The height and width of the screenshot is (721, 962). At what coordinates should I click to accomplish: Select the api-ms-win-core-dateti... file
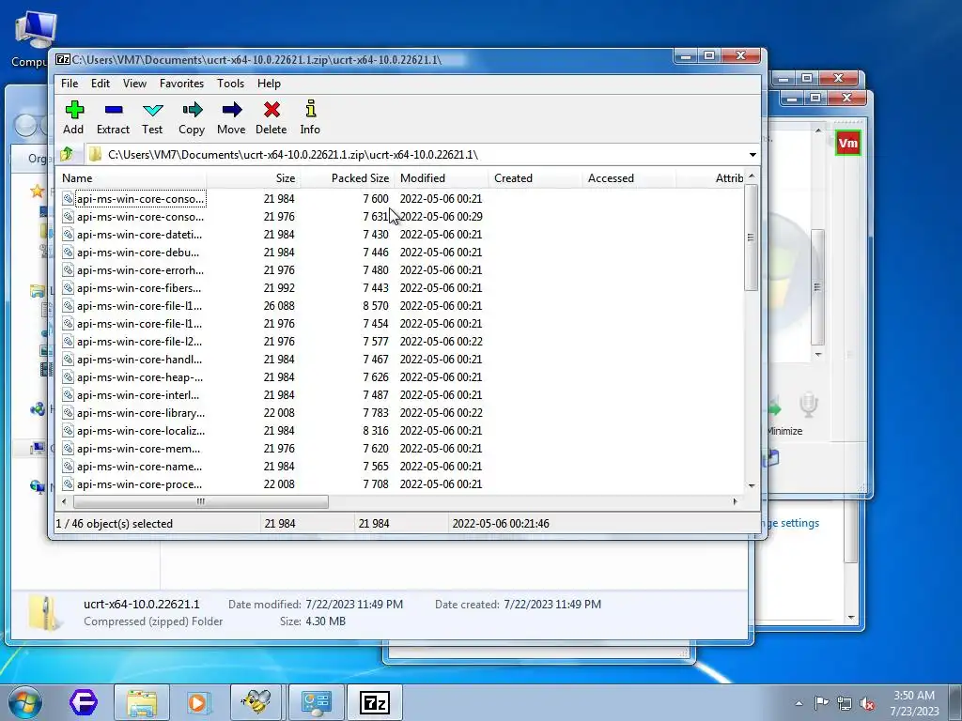tap(139, 234)
